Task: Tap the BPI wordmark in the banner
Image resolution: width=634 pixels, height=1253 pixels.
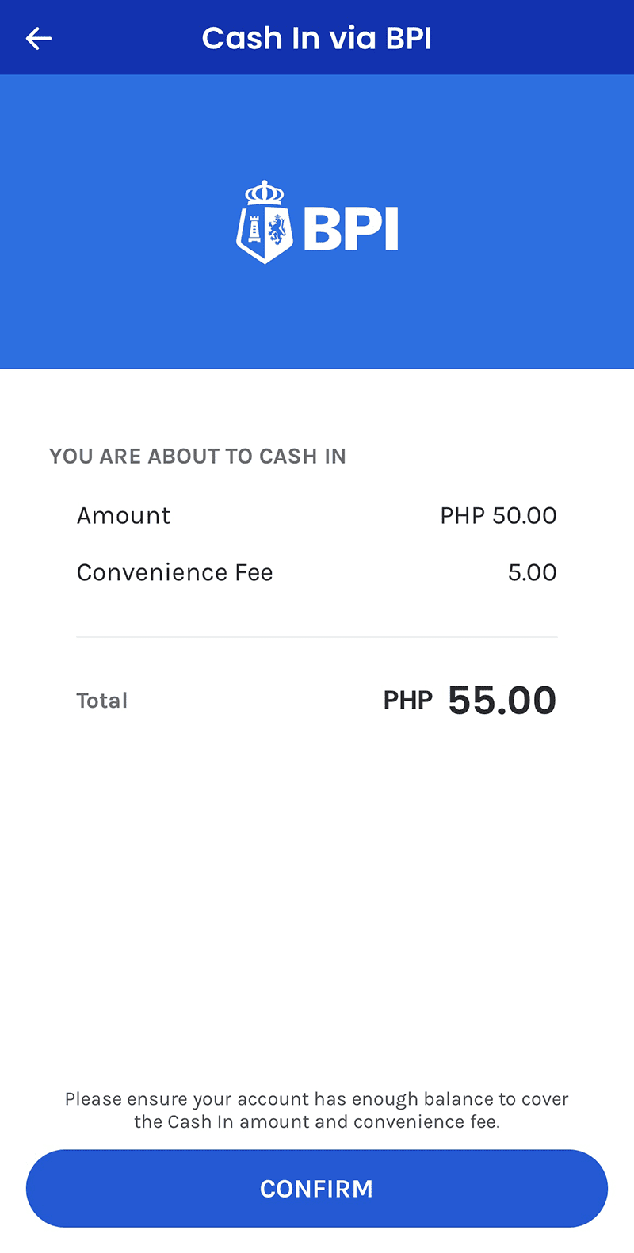Action: [x=350, y=229]
